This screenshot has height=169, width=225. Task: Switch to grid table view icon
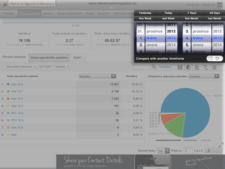click(x=180, y=67)
